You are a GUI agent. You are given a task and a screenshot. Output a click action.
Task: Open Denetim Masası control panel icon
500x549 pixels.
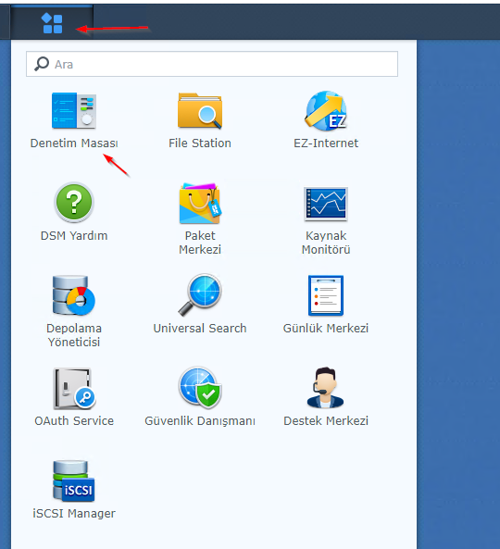tap(74, 111)
